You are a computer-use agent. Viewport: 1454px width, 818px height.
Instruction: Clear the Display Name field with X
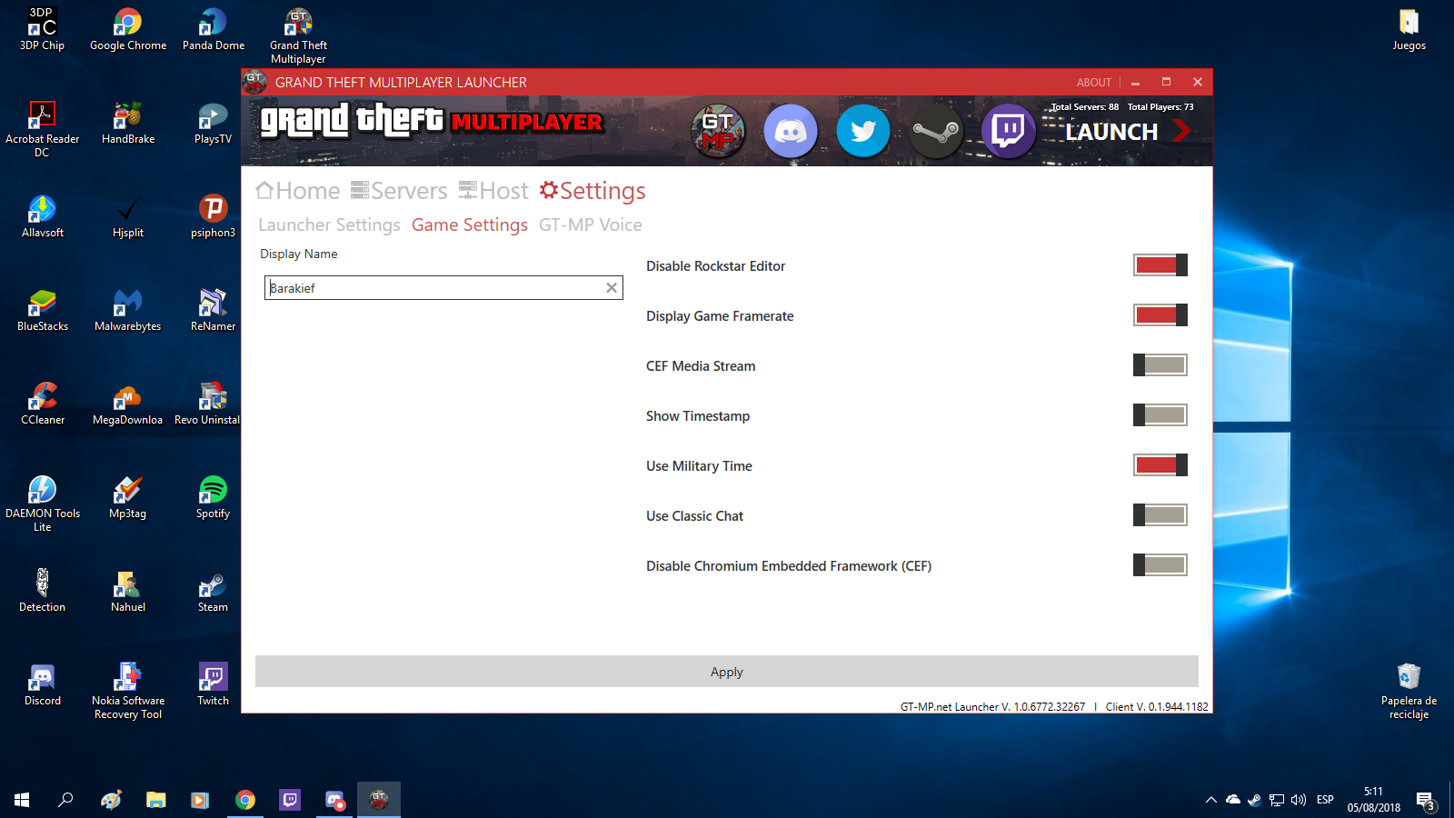[x=612, y=288]
